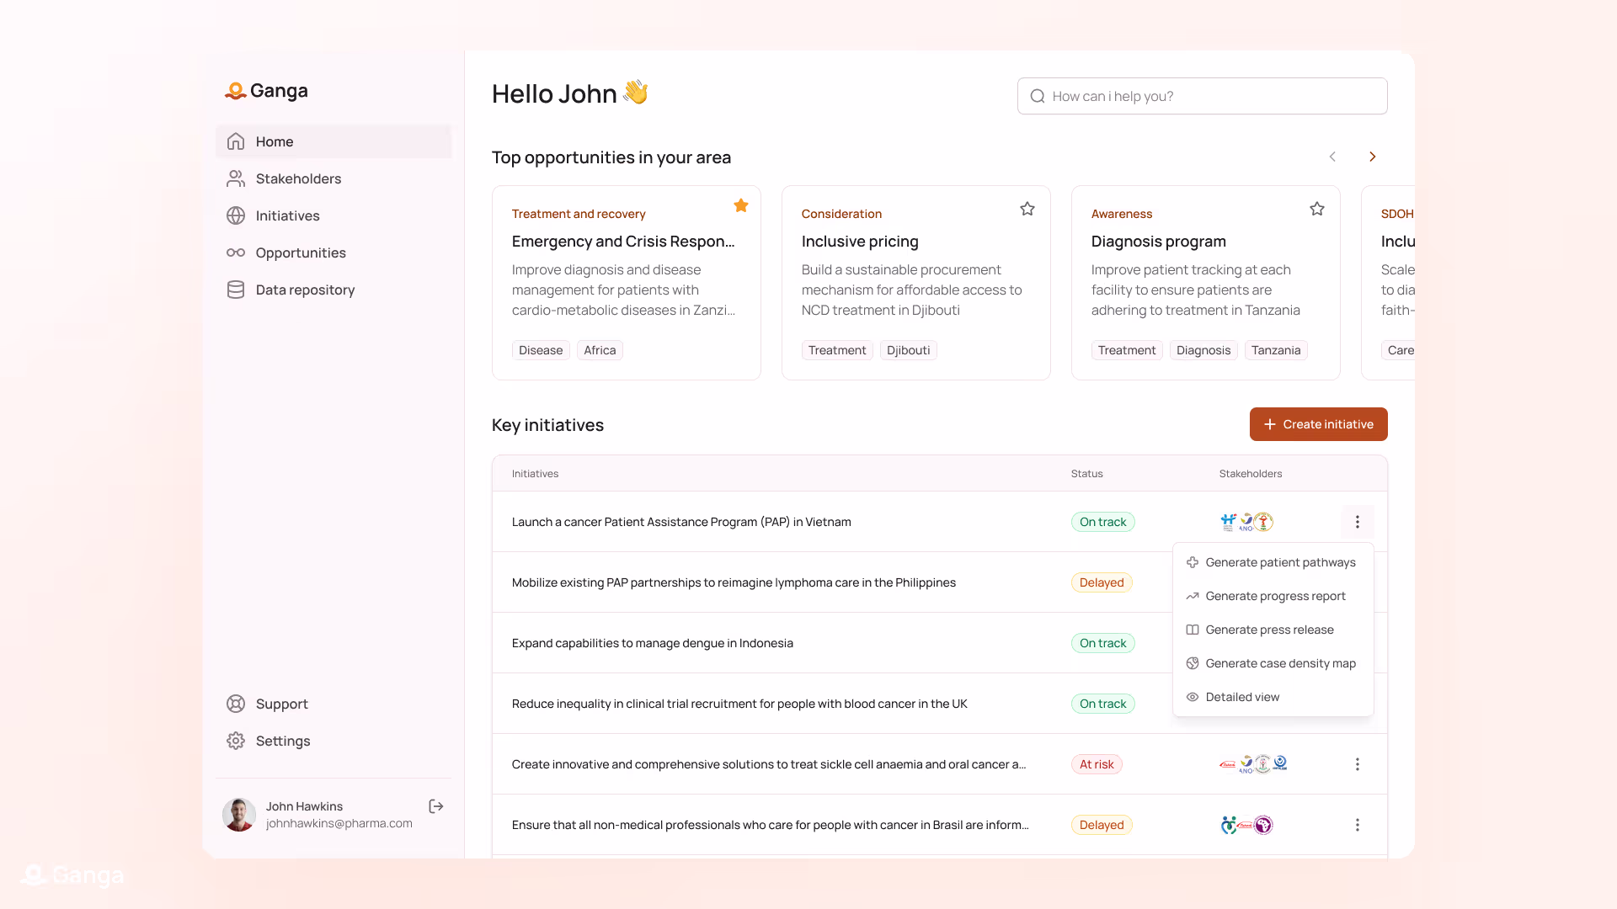
Task: Open Stakeholders from the sidebar
Action: [x=298, y=178]
